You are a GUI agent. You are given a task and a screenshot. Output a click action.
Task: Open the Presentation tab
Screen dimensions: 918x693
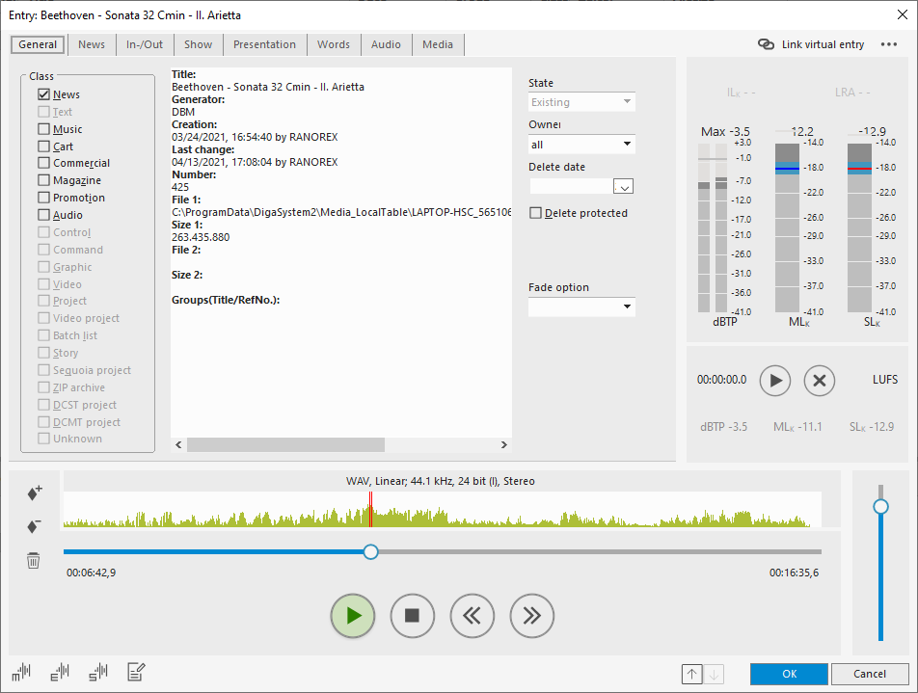click(x=264, y=44)
